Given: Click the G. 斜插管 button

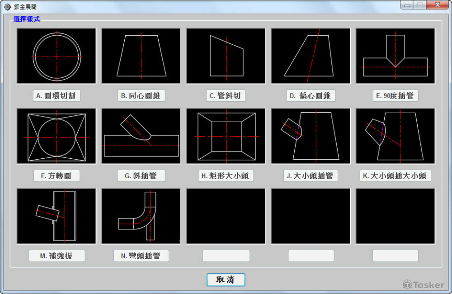Looking at the screenshot, I should 141,176.
